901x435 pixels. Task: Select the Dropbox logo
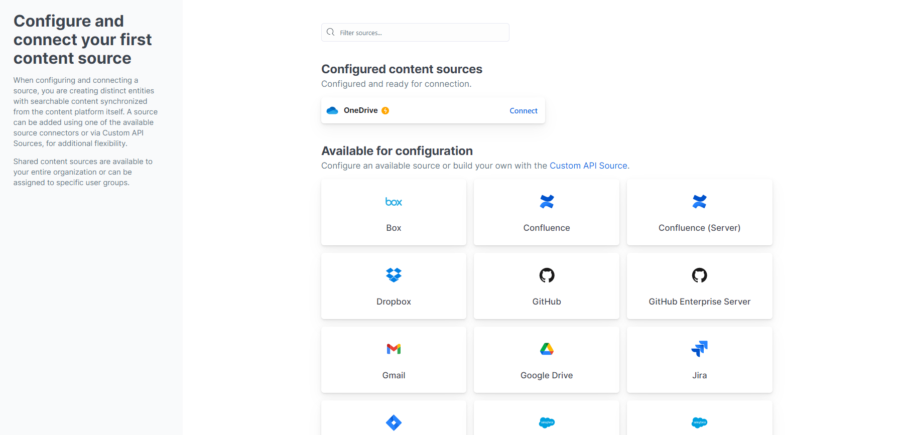tap(394, 275)
